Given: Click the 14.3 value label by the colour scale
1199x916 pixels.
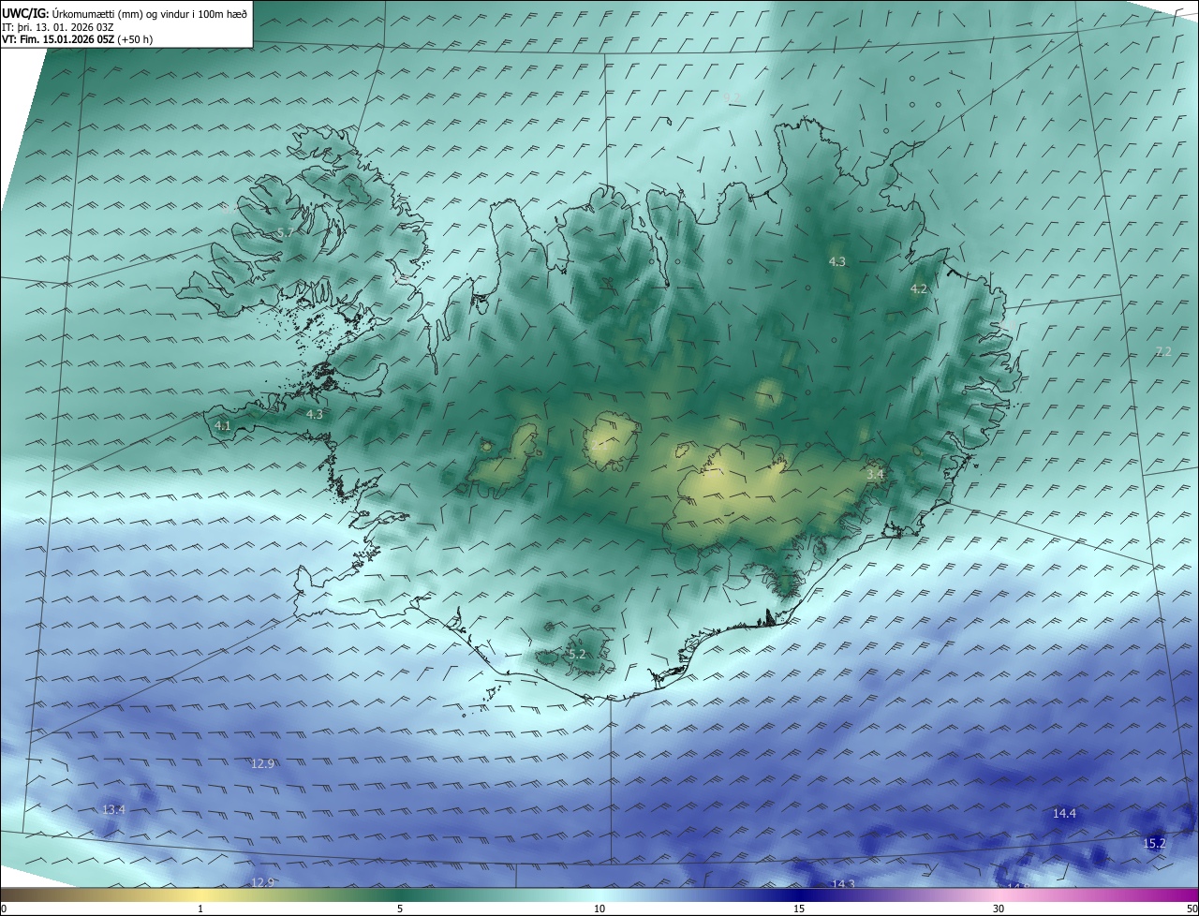Looking at the screenshot, I should [843, 884].
